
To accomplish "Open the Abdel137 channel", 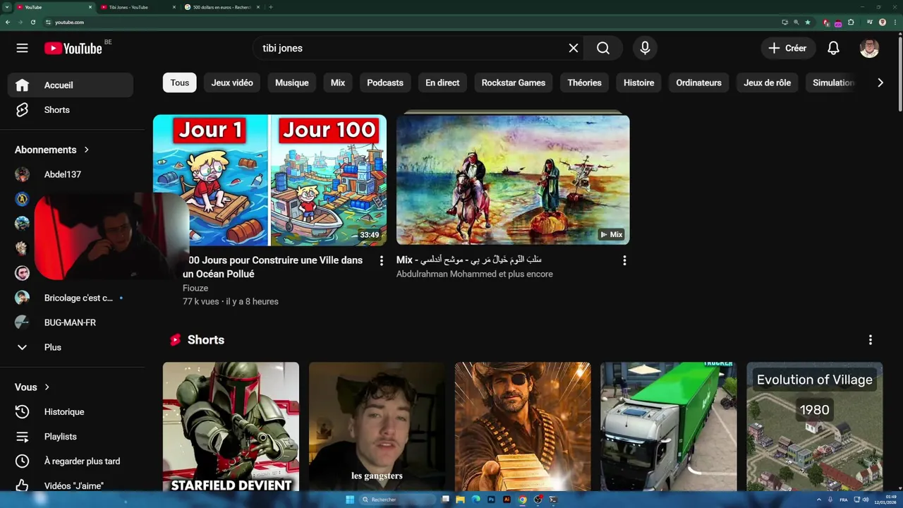I will (71, 174).
